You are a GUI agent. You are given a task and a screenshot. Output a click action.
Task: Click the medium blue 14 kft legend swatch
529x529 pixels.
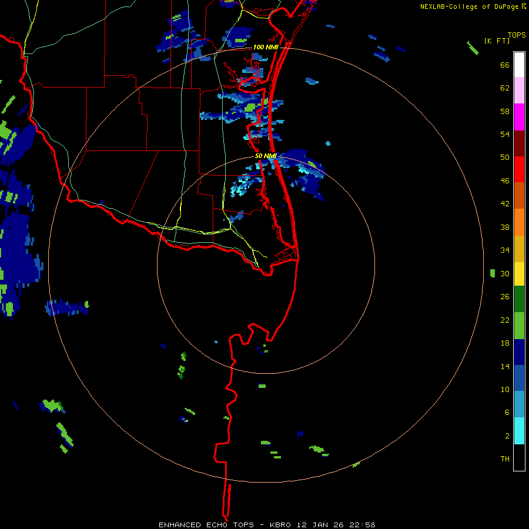(519, 378)
